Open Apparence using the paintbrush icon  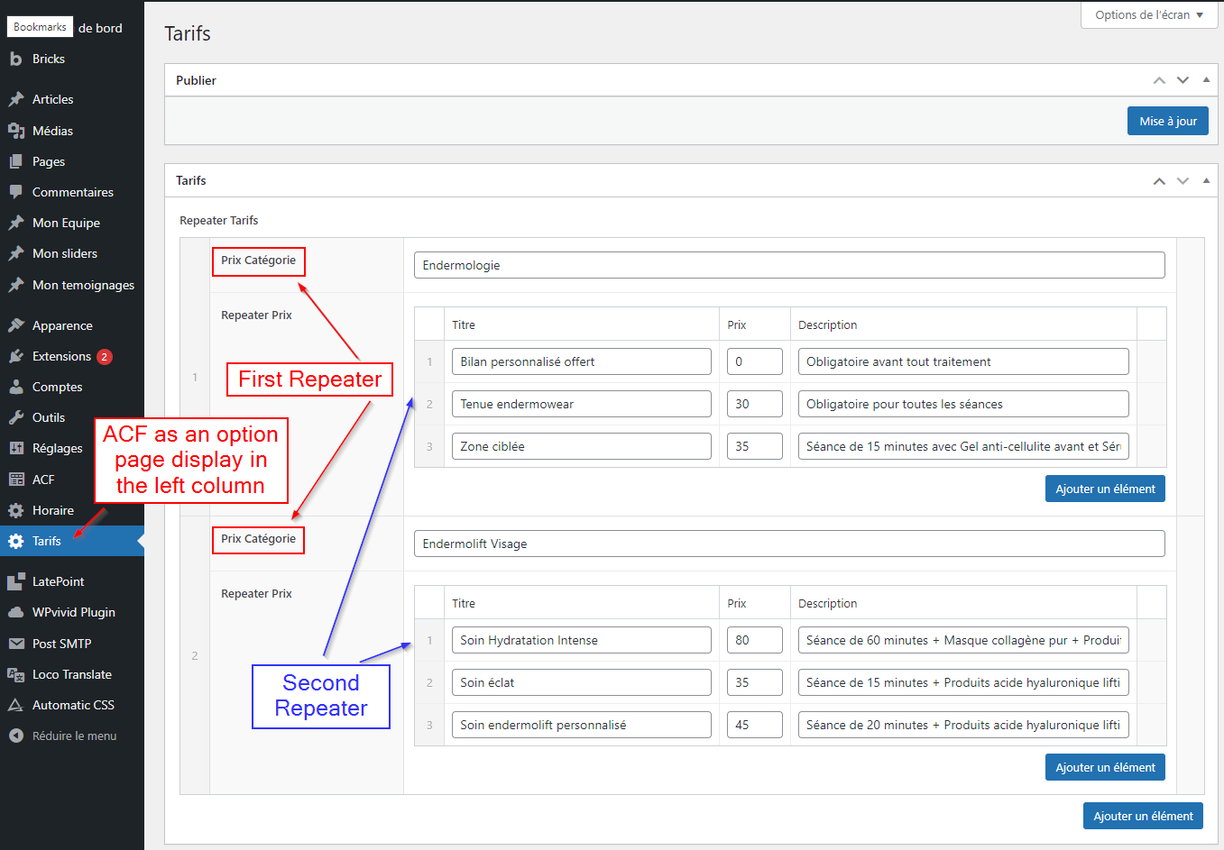[x=15, y=325]
